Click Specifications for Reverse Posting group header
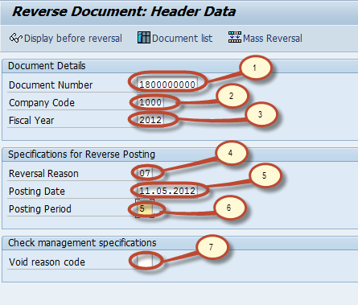Screen dimensions: 358x305 [x=81, y=155]
